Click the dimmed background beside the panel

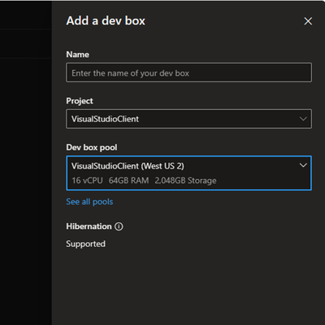tap(26, 177)
